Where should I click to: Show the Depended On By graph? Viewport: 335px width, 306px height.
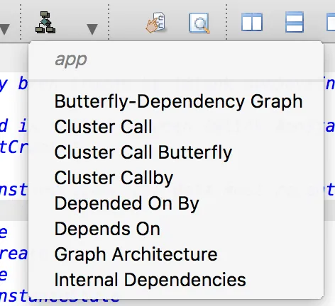point(127,203)
